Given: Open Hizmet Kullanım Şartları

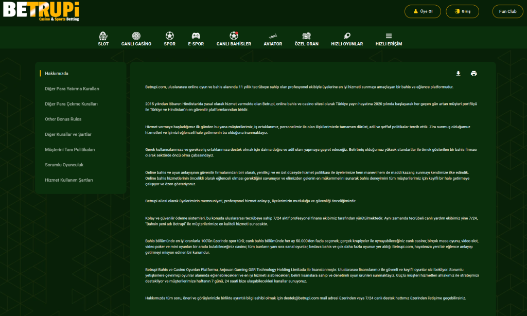Looking at the screenshot, I should coord(69,180).
